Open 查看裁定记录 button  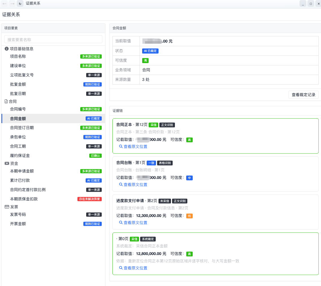point(303,95)
